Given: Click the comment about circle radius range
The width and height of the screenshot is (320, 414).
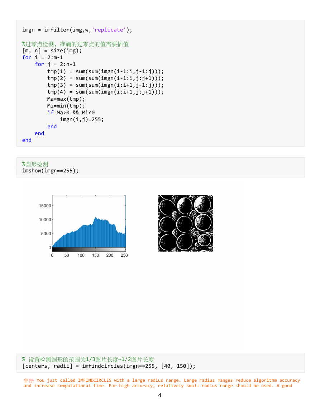Looking at the screenshot, I should click(x=88, y=360).
